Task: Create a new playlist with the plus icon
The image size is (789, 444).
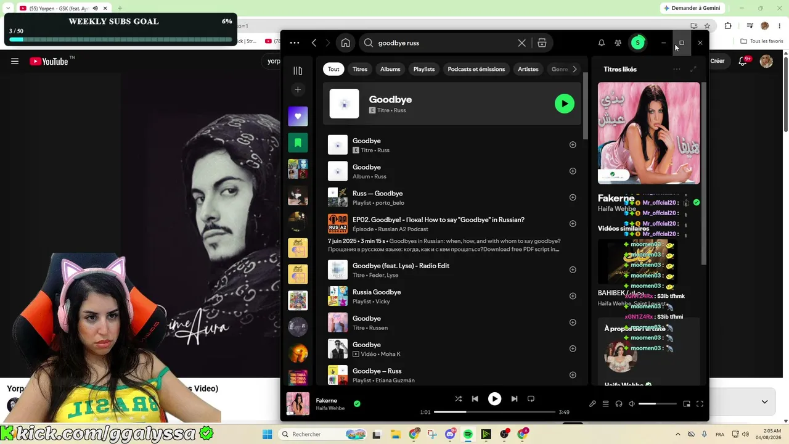Action: [x=298, y=90]
